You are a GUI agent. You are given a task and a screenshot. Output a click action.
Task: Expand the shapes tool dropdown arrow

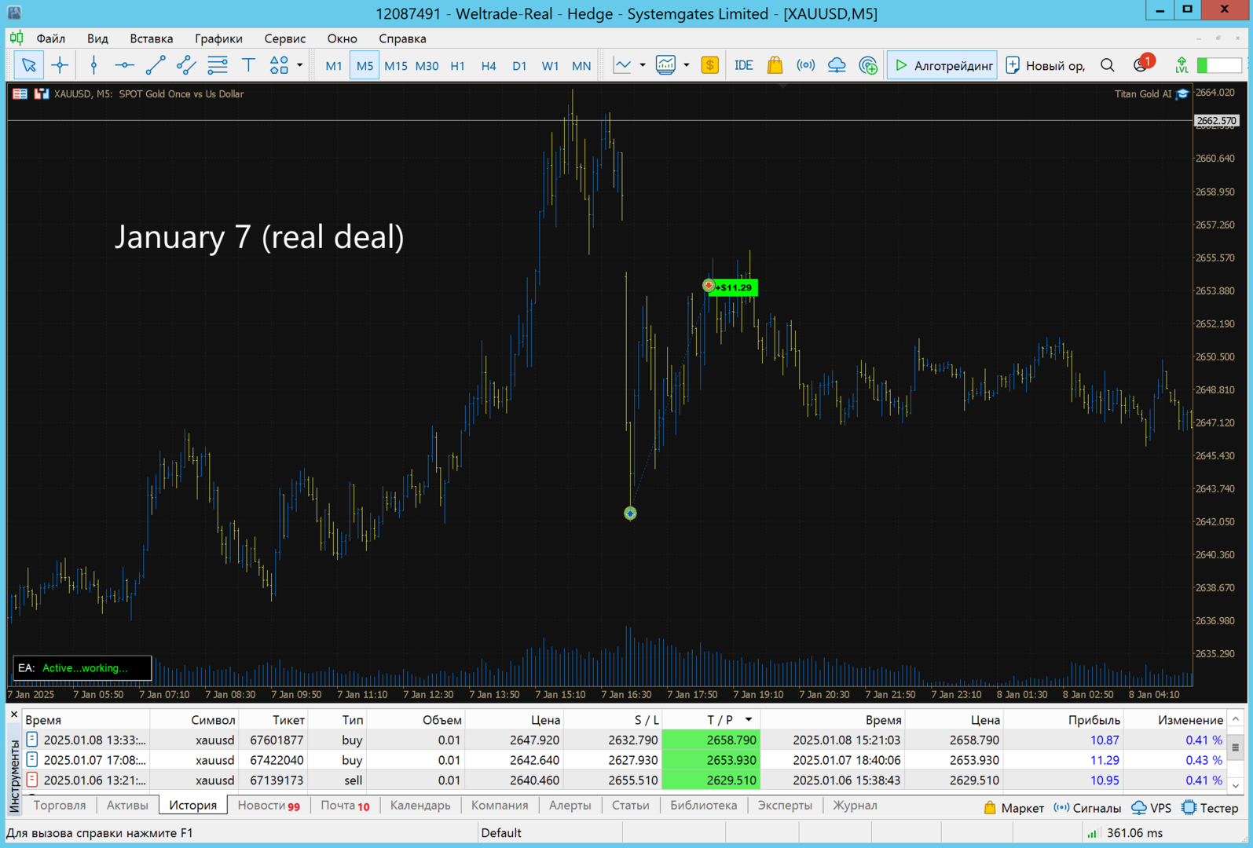point(299,65)
